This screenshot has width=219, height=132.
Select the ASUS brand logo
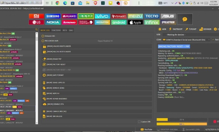(168, 16)
